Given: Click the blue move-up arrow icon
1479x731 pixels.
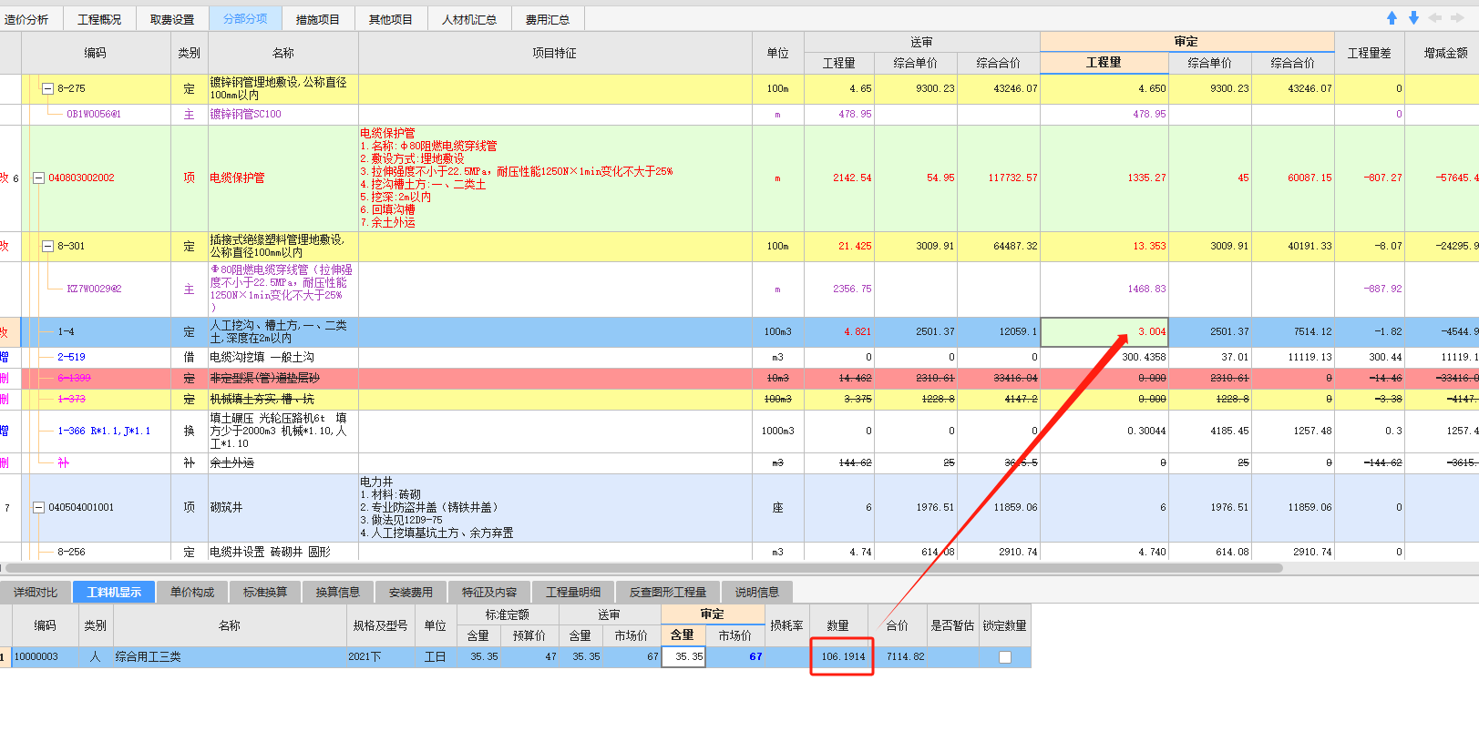Looking at the screenshot, I should click(x=1392, y=18).
